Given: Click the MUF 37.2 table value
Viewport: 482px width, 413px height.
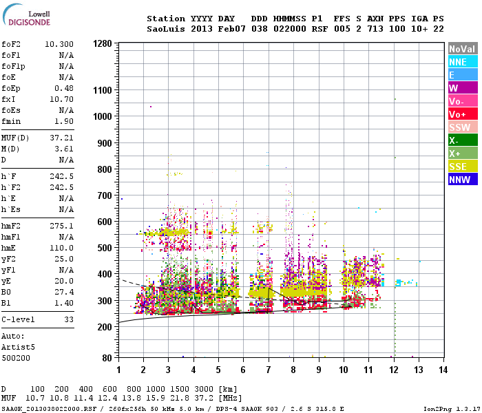Looking at the screenshot, I should (x=204, y=399).
